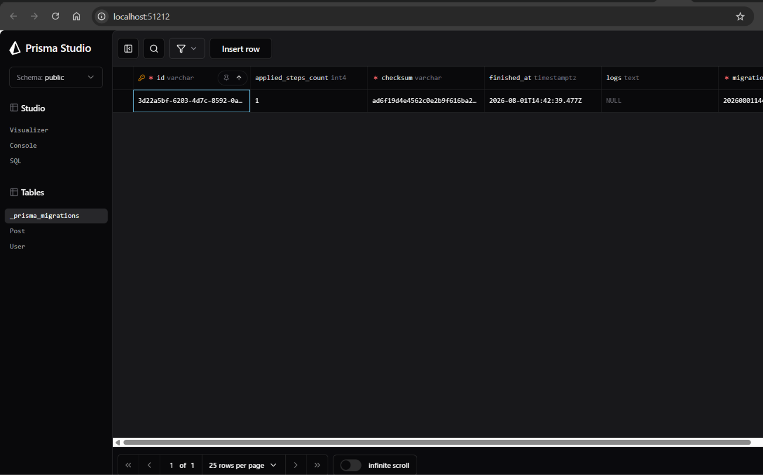
Task: Go to first page button
Action: tap(129, 465)
